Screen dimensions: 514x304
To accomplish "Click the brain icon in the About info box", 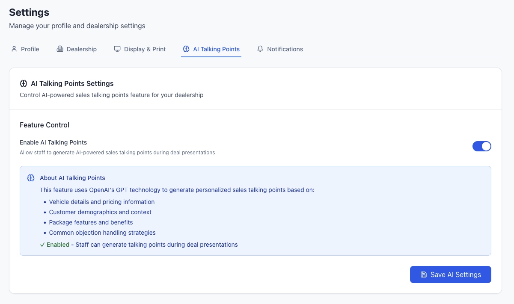I will pyautogui.click(x=31, y=177).
